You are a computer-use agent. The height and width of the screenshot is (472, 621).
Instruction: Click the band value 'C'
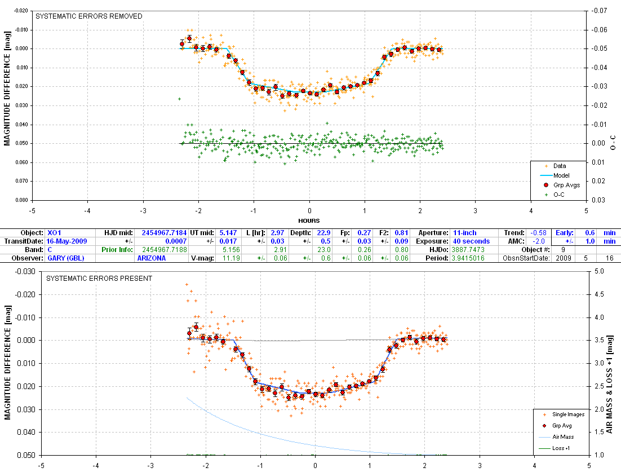tap(50, 250)
